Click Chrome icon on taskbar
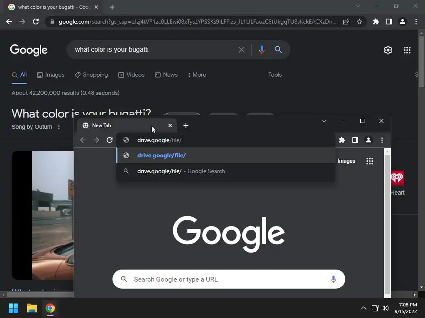The image size is (425, 318). coord(50,308)
